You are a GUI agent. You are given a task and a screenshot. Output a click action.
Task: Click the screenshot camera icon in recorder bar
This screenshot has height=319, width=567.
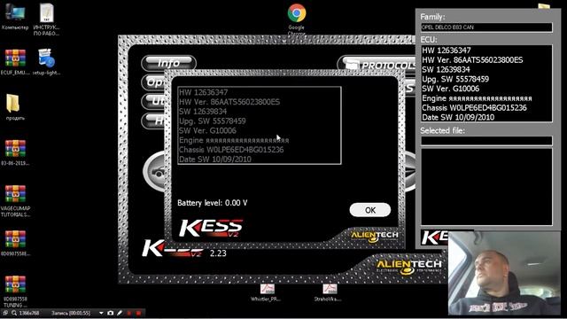click(x=110, y=313)
